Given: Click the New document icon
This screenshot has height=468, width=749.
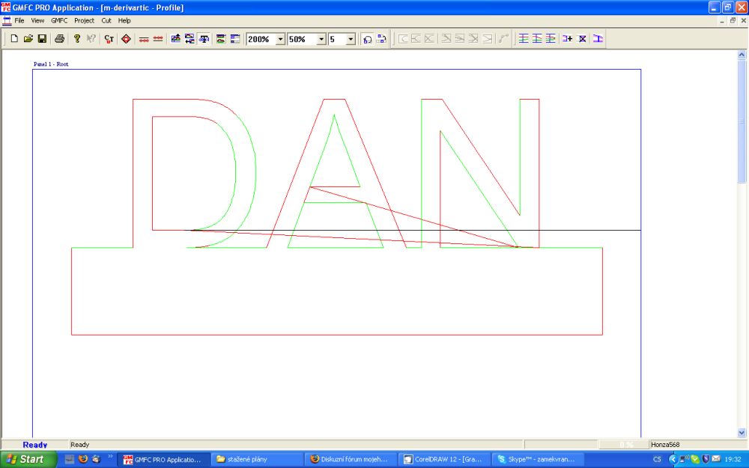Looking at the screenshot, I should click(x=14, y=38).
